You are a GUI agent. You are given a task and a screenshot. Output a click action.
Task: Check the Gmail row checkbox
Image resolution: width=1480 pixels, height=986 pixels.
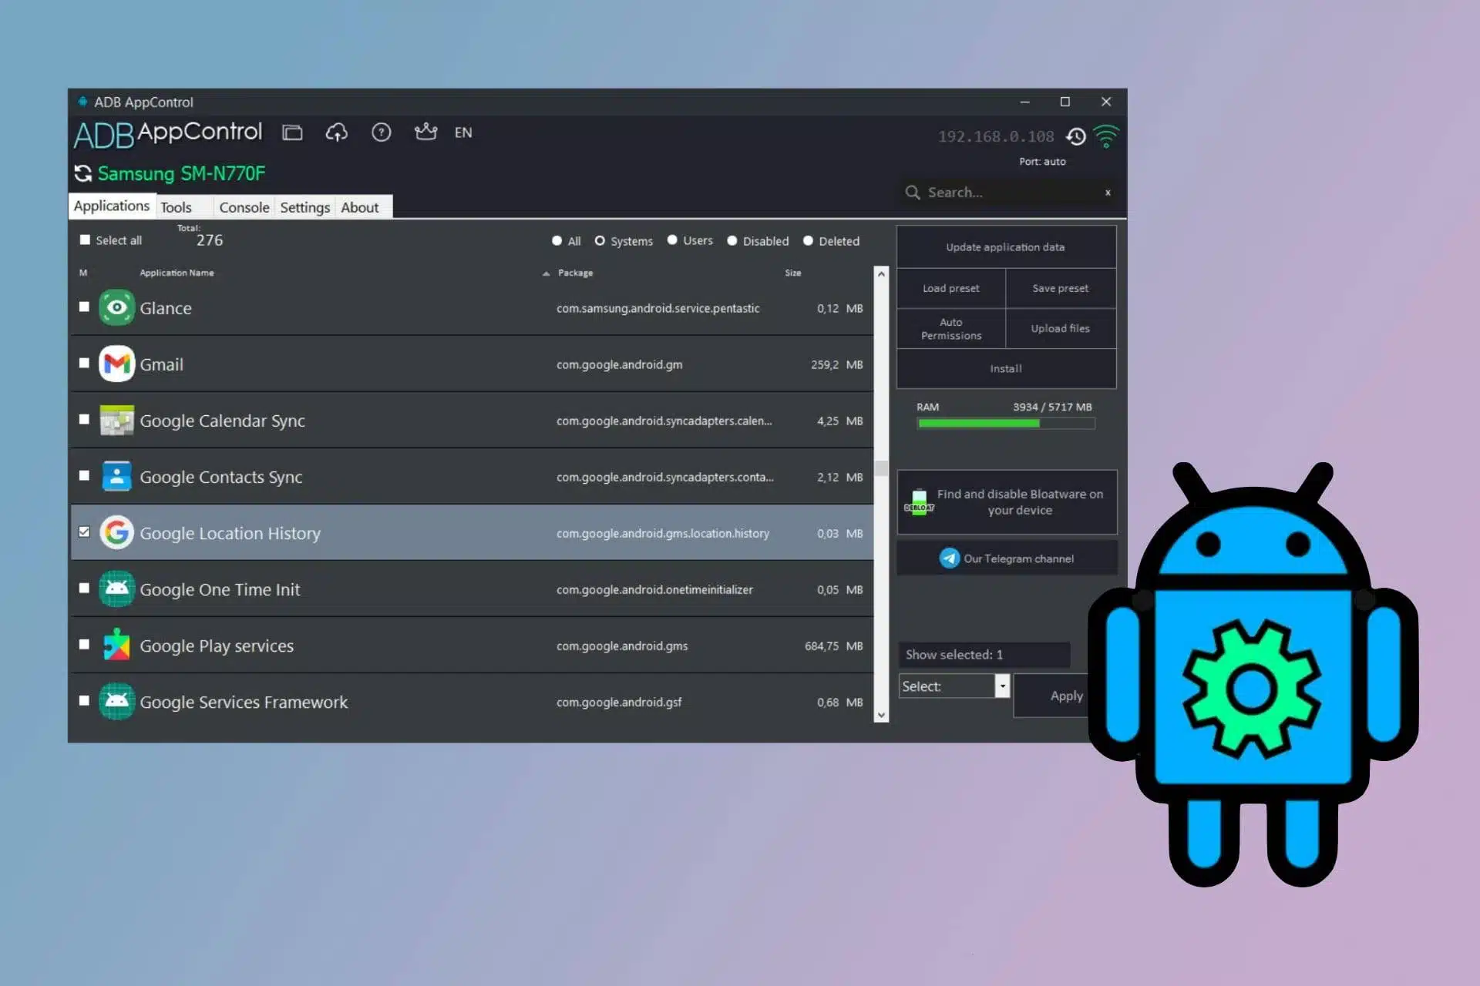(x=84, y=363)
